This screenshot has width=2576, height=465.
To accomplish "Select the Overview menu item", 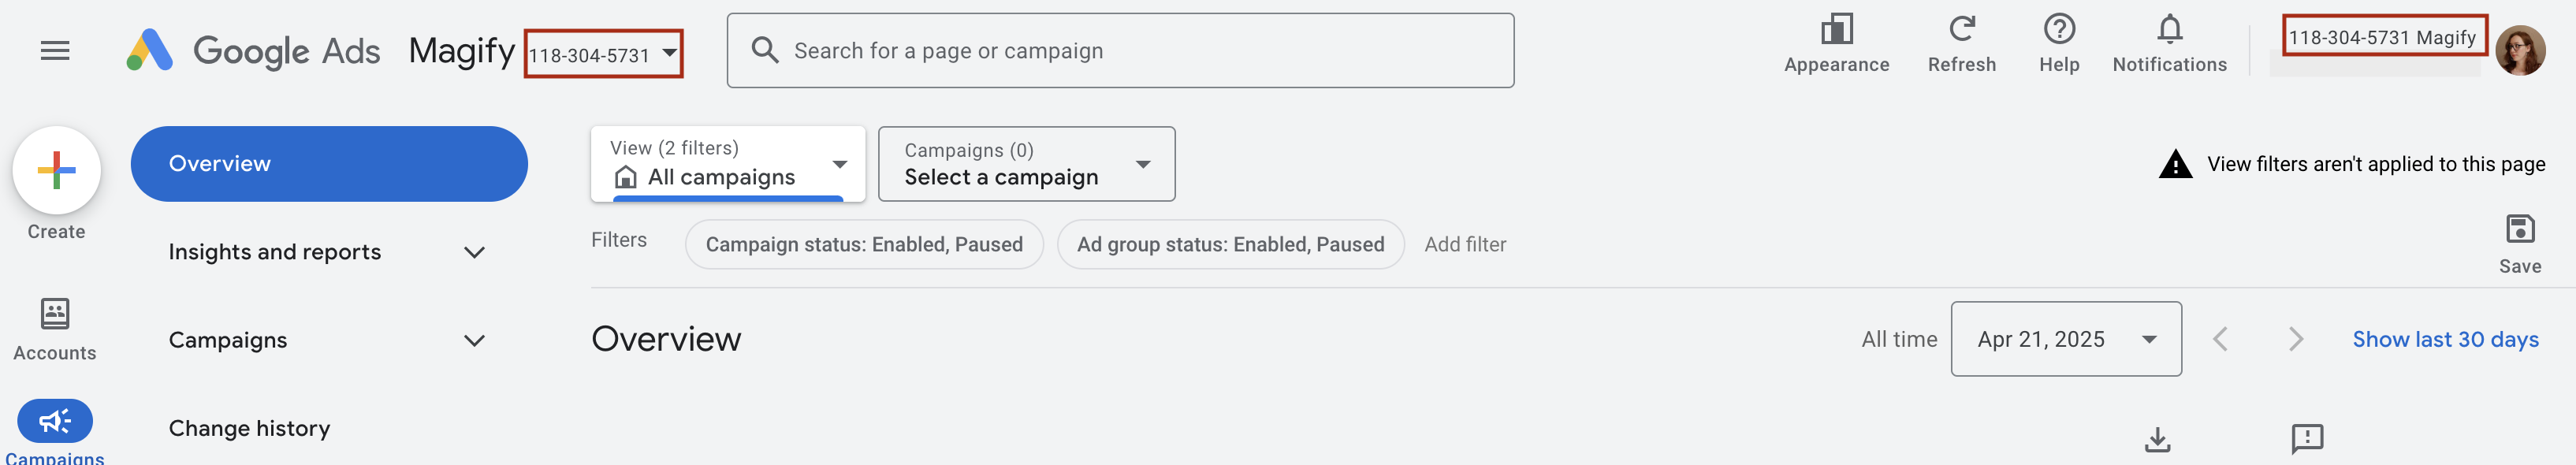I will pos(329,164).
